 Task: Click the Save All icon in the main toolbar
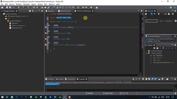coord(10,7)
